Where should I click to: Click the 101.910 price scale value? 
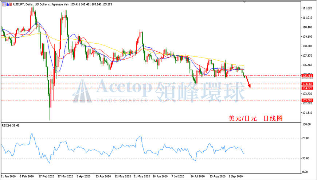pos(307,113)
